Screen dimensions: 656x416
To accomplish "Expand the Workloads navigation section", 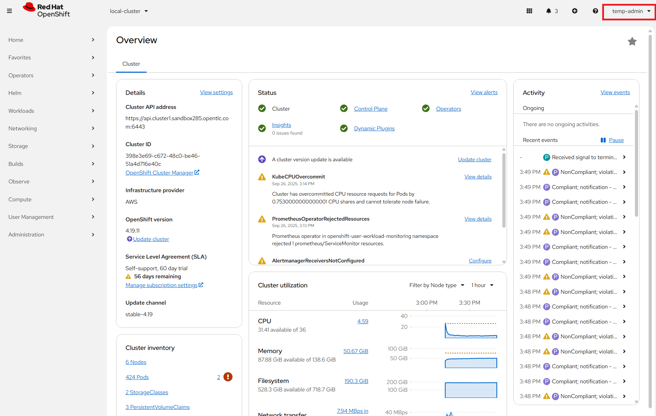I will click(51, 111).
